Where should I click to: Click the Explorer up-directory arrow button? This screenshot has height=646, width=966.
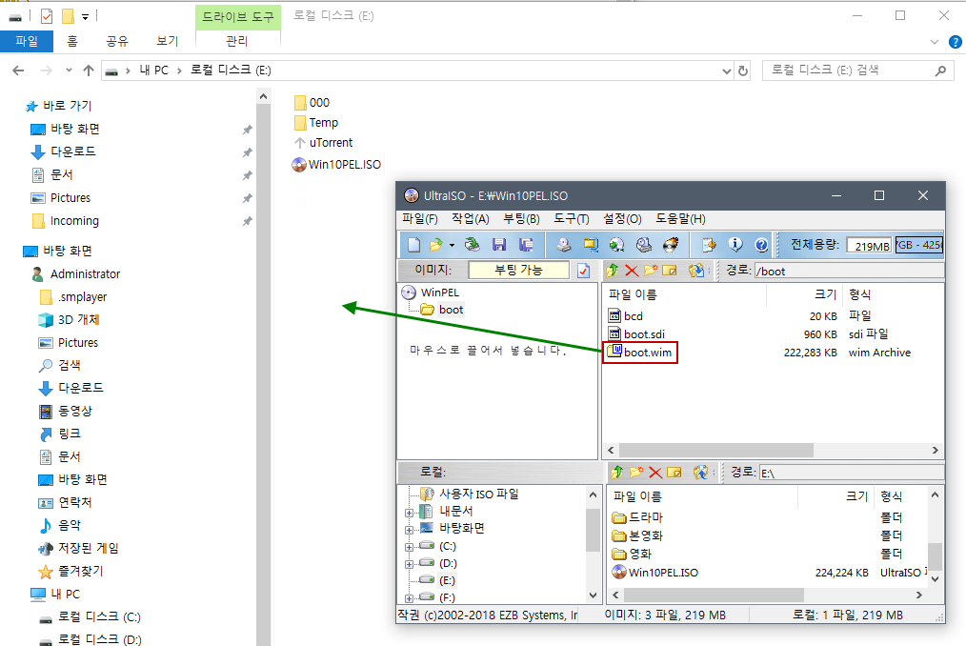pos(89,71)
